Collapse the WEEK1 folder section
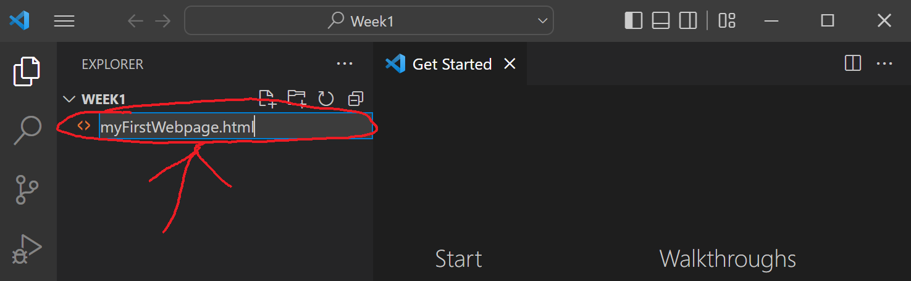This screenshot has width=911, height=281. click(69, 99)
